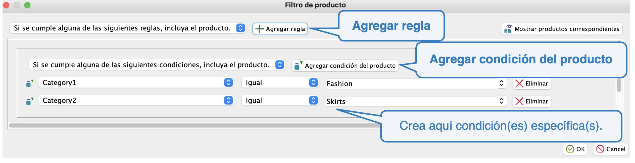
Task: Open the conditions match mode dropdown
Action: 279,65
